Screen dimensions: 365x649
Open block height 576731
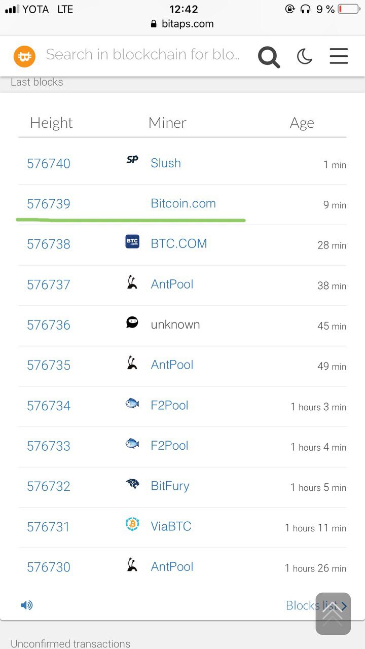(x=48, y=527)
